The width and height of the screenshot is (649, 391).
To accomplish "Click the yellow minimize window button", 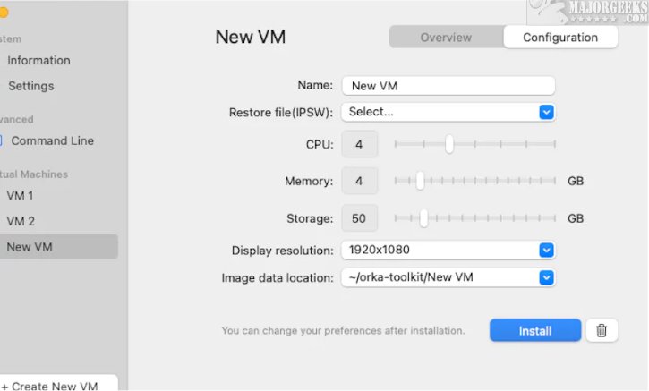I will (4, 13).
